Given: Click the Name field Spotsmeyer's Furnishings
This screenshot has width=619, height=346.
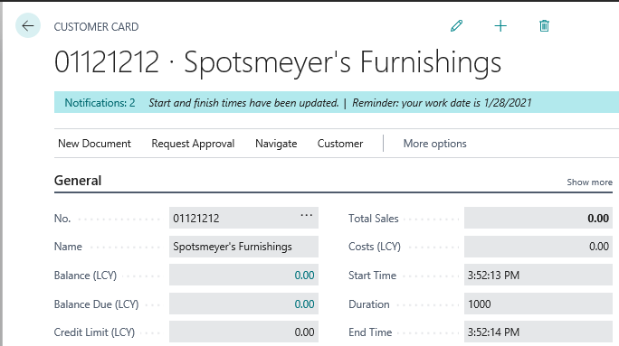Looking at the screenshot, I should coord(243,247).
